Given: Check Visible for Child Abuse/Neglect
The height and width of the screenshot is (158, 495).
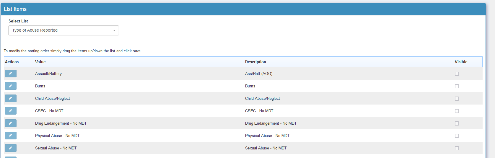Looking at the screenshot, I should pyautogui.click(x=457, y=99).
